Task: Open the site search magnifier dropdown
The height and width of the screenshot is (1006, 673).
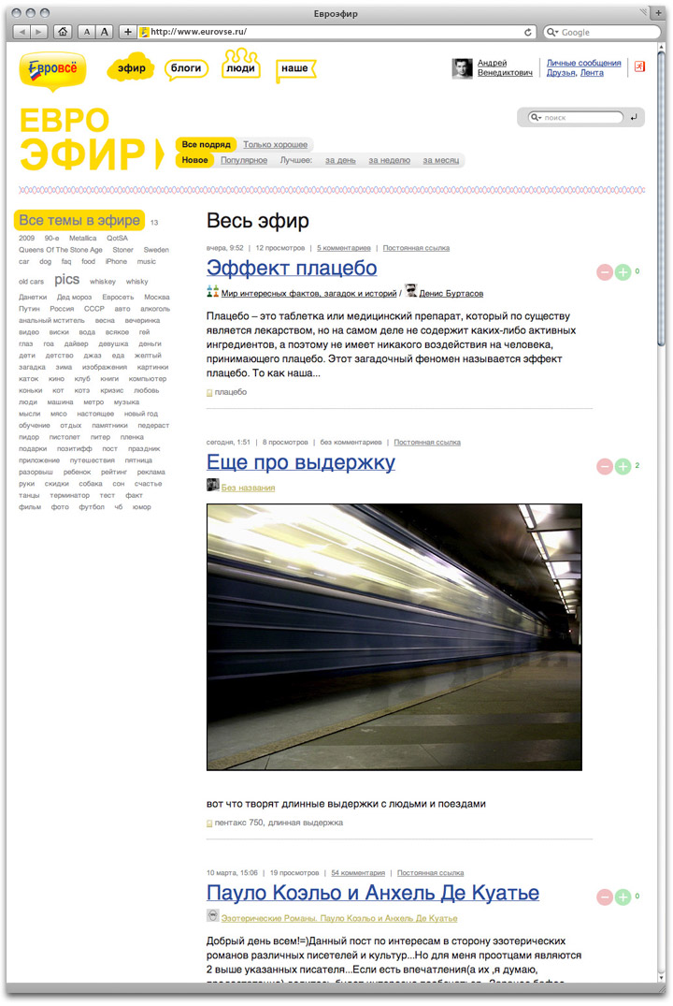Action: [x=535, y=118]
